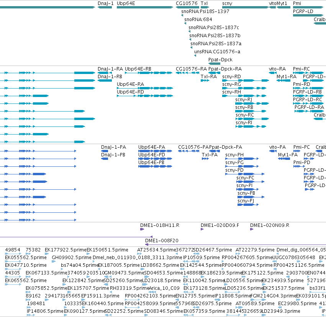Image resolution: width=326 pixels, height=317 pixels.
Task: Select the Txl-RA transcript label
Action: coord(208,77)
